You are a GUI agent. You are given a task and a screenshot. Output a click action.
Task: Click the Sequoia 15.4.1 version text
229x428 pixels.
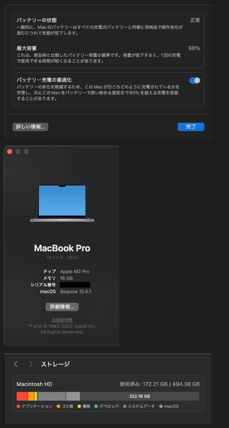76,292
